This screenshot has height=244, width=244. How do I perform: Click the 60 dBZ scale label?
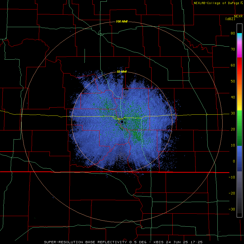click(233, 65)
